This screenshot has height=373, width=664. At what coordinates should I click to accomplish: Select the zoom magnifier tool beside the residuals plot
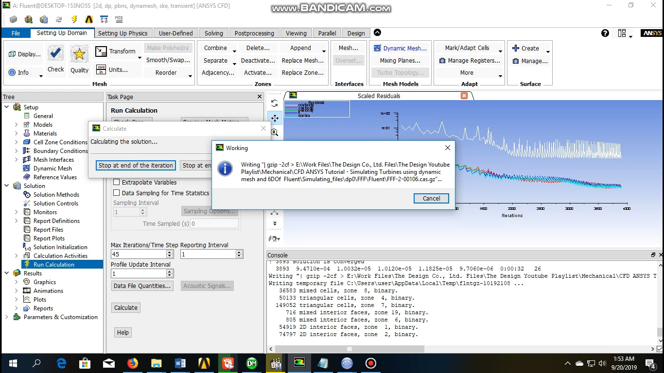pos(275,132)
